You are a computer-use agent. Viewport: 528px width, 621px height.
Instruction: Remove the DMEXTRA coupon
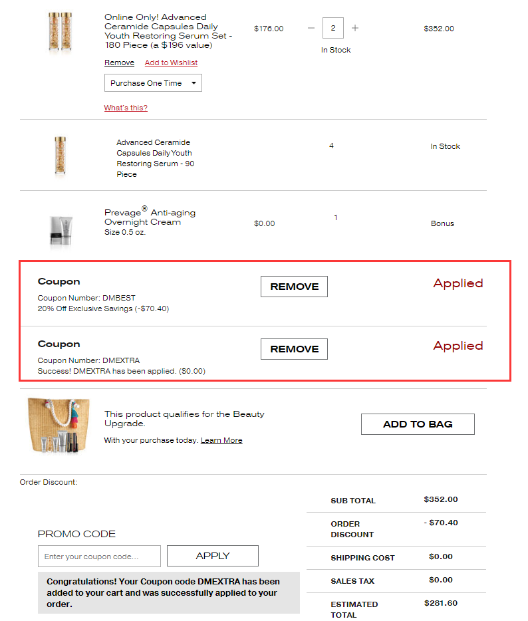294,349
